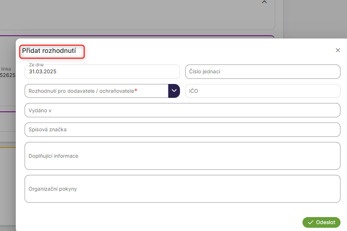The image size is (347, 231).
Task: Submit the form with Odeslat button
Action: pos(321,222)
